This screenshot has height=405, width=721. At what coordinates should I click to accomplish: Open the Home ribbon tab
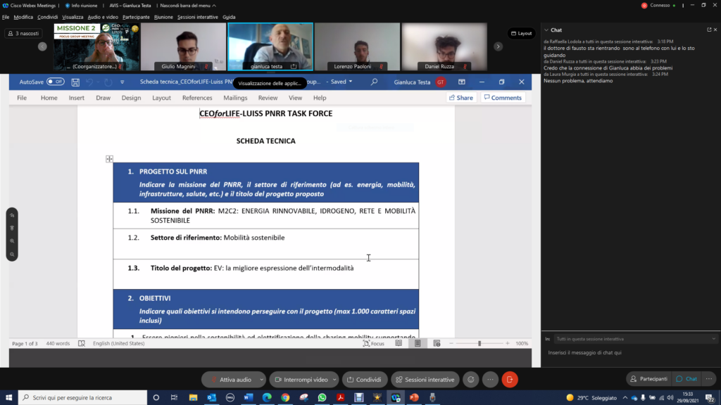coord(49,98)
